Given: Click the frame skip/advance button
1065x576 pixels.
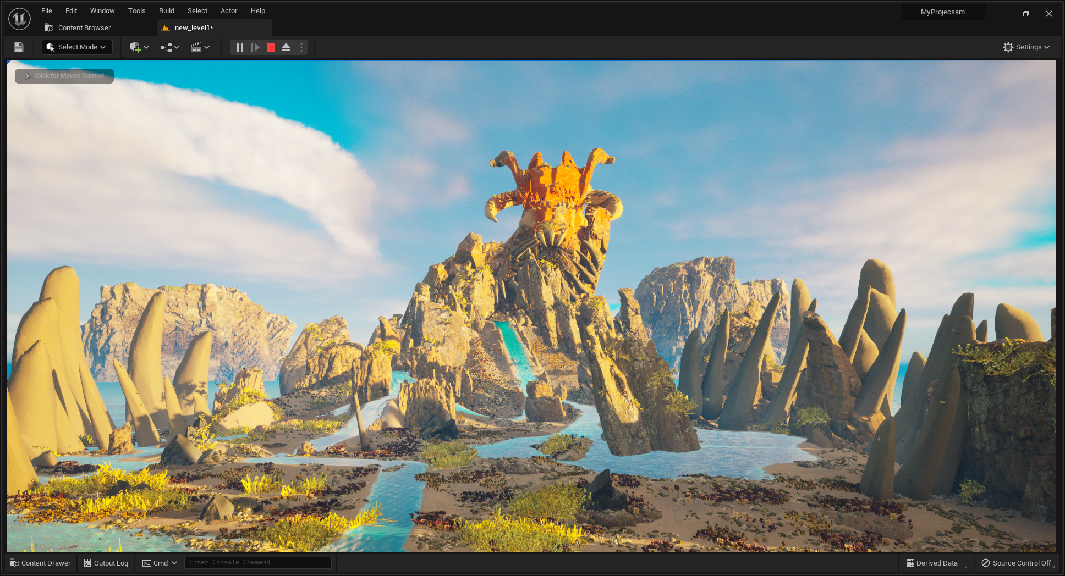Looking at the screenshot, I should coord(255,47).
